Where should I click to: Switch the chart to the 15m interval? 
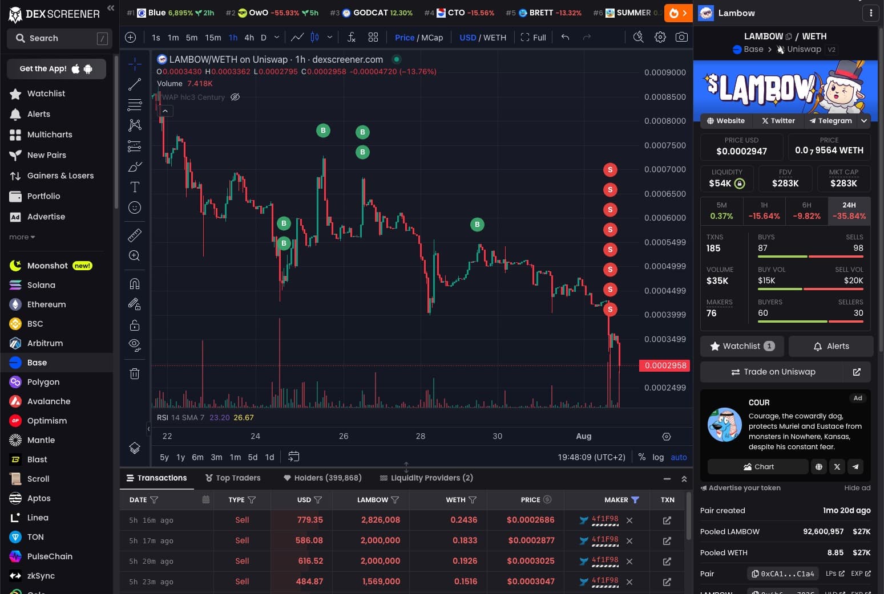coord(213,38)
